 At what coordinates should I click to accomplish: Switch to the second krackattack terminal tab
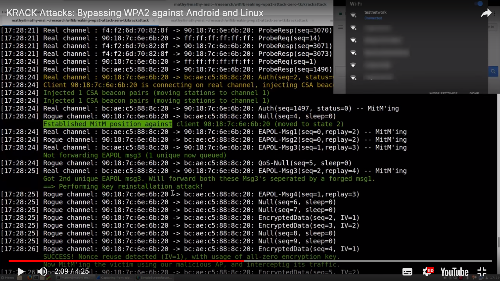click(239, 20)
